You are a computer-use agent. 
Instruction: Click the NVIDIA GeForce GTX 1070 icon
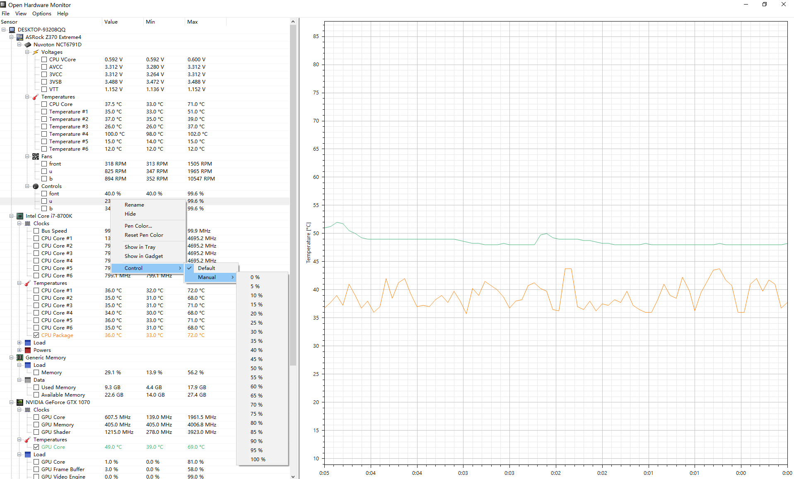coord(20,402)
